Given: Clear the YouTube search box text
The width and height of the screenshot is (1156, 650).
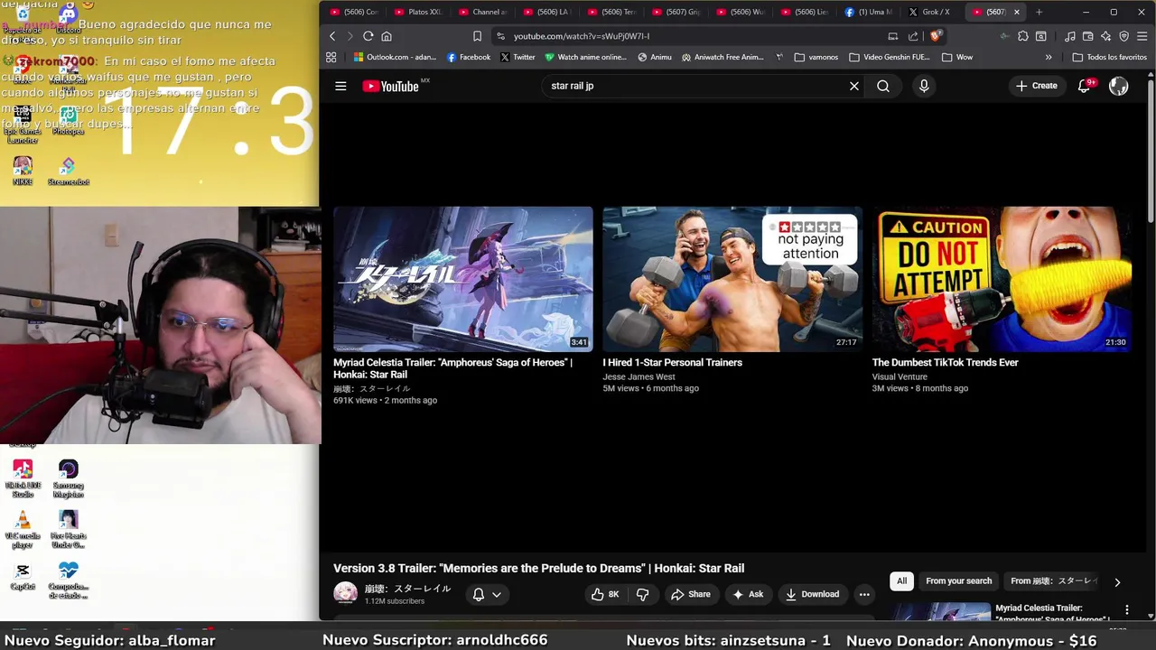Looking at the screenshot, I should point(853,86).
